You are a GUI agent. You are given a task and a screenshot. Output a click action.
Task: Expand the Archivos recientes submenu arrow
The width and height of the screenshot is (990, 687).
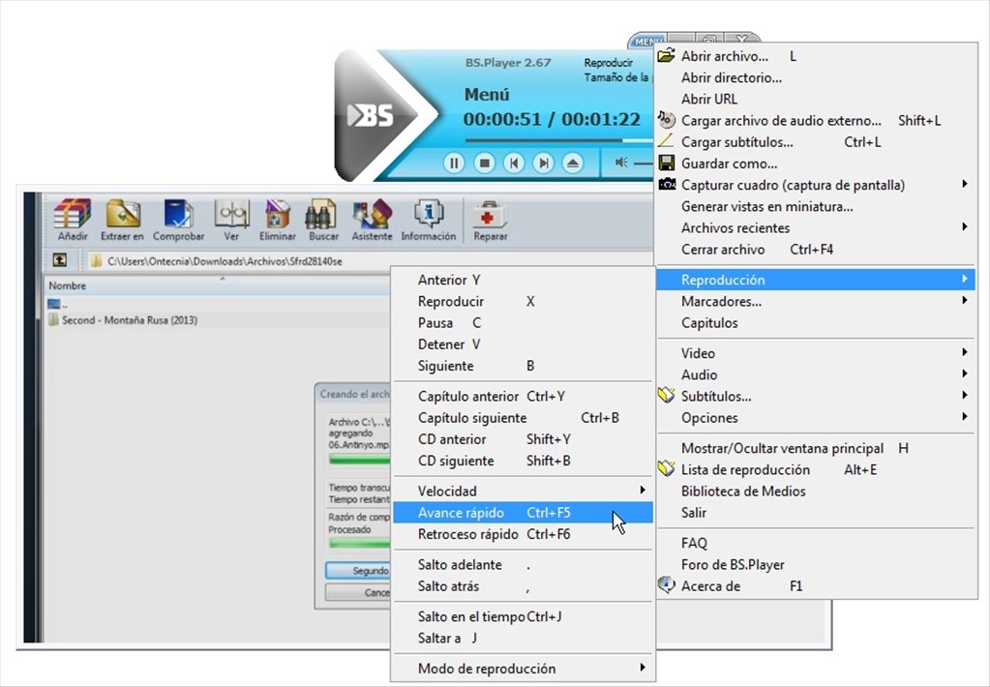[964, 226]
